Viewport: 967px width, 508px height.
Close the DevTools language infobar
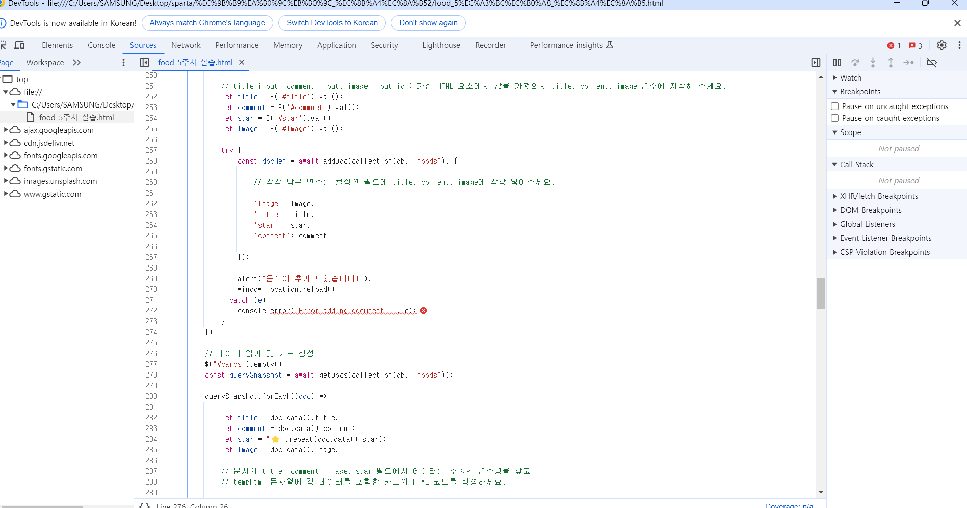[957, 23]
